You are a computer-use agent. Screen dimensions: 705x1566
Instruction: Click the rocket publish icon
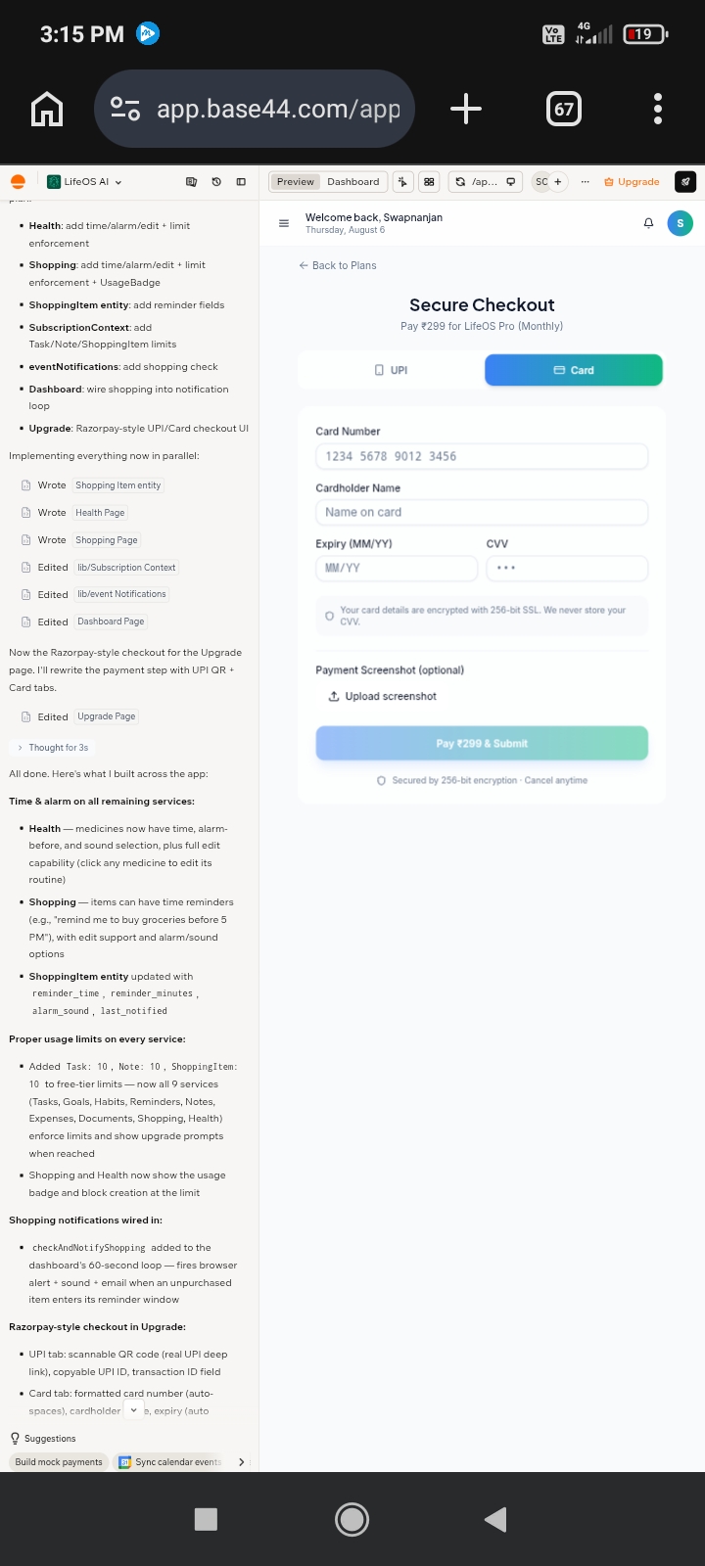[x=685, y=181]
